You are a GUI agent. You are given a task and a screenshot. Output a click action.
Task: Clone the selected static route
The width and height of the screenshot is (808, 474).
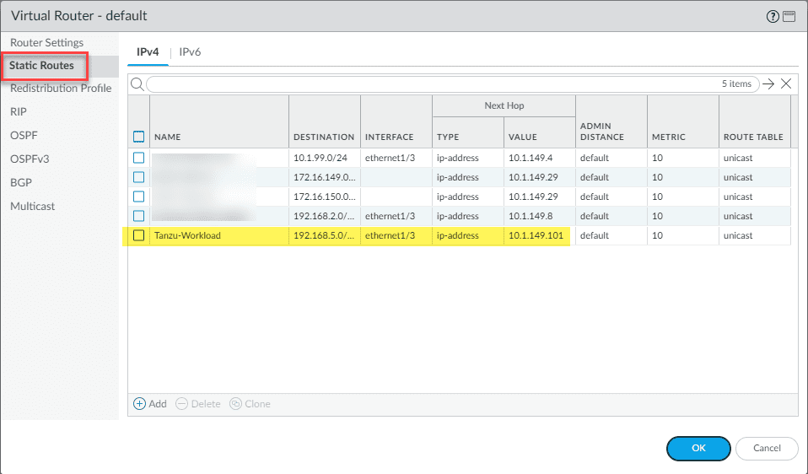[x=250, y=404]
